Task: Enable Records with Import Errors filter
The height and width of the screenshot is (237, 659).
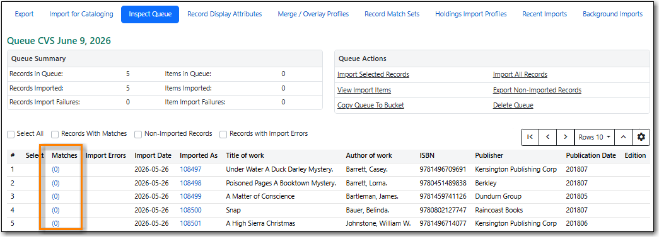Action: click(223, 134)
